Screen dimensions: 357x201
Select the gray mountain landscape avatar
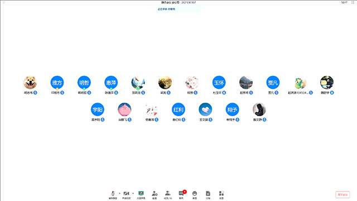[x=246, y=82]
